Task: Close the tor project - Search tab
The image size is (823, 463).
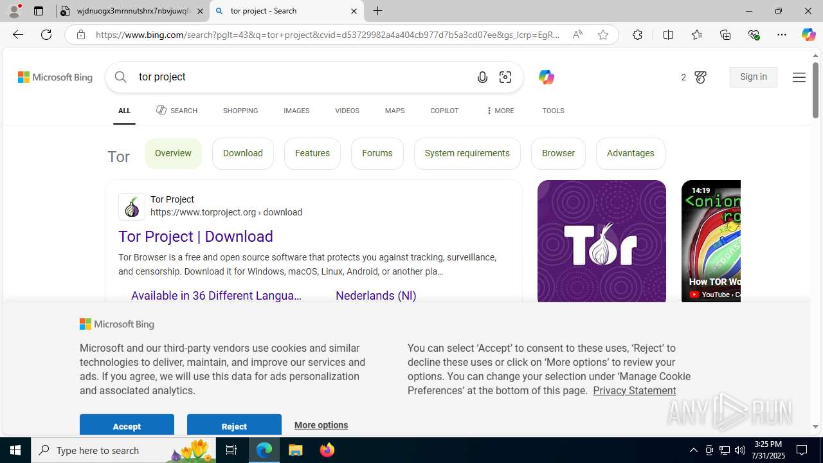Action: [x=354, y=11]
